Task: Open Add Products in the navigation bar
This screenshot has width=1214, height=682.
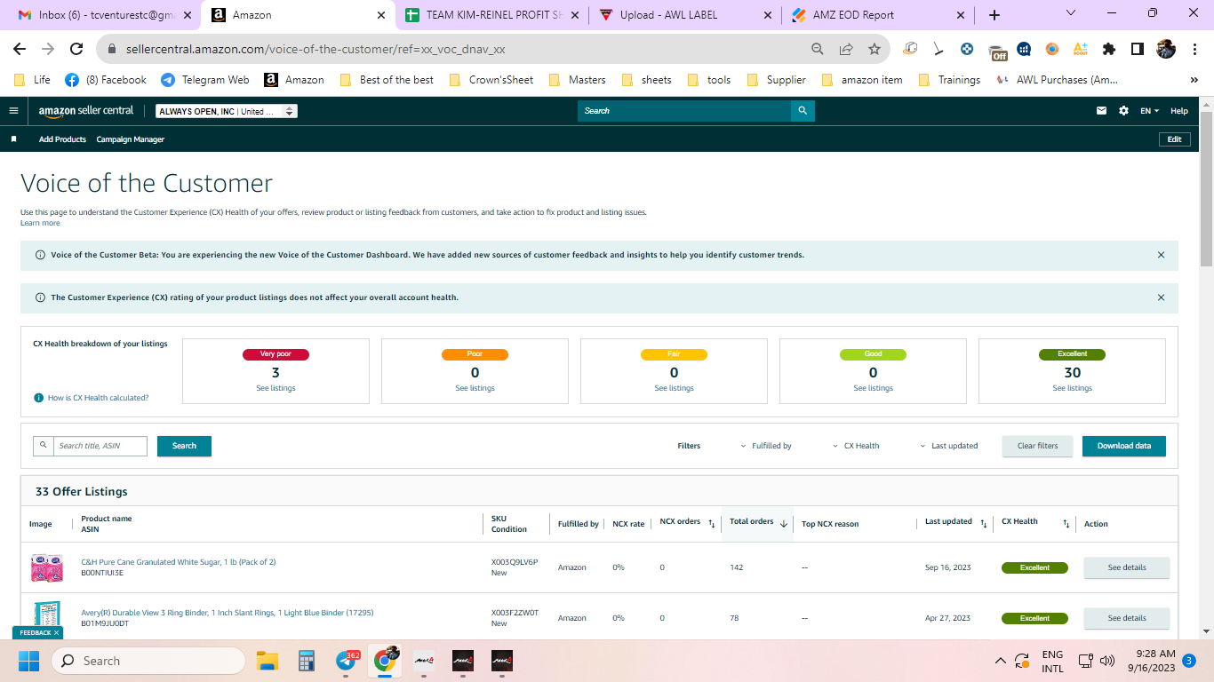Action: pos(62,139)
